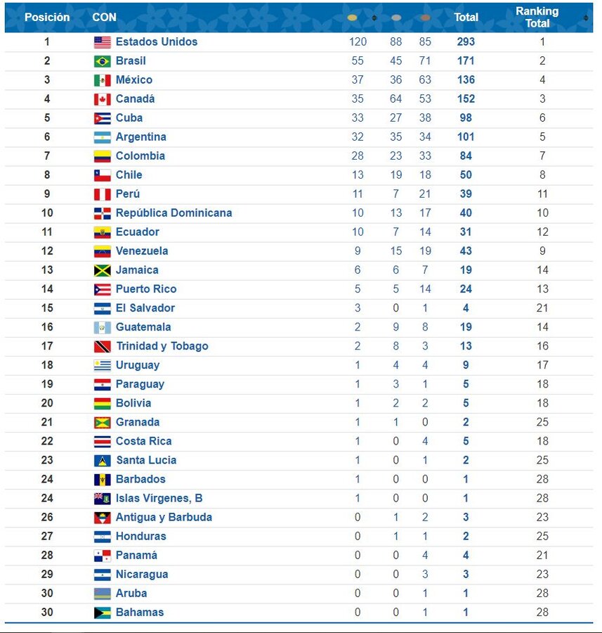Click the Estados Unidos flag icon
Viewport: 602px width, 633px height.
(x=103, y=42)
